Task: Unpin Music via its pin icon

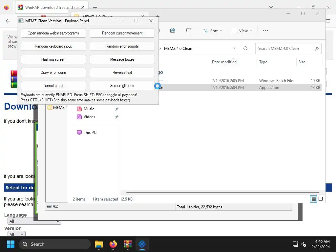Action: 116,109
